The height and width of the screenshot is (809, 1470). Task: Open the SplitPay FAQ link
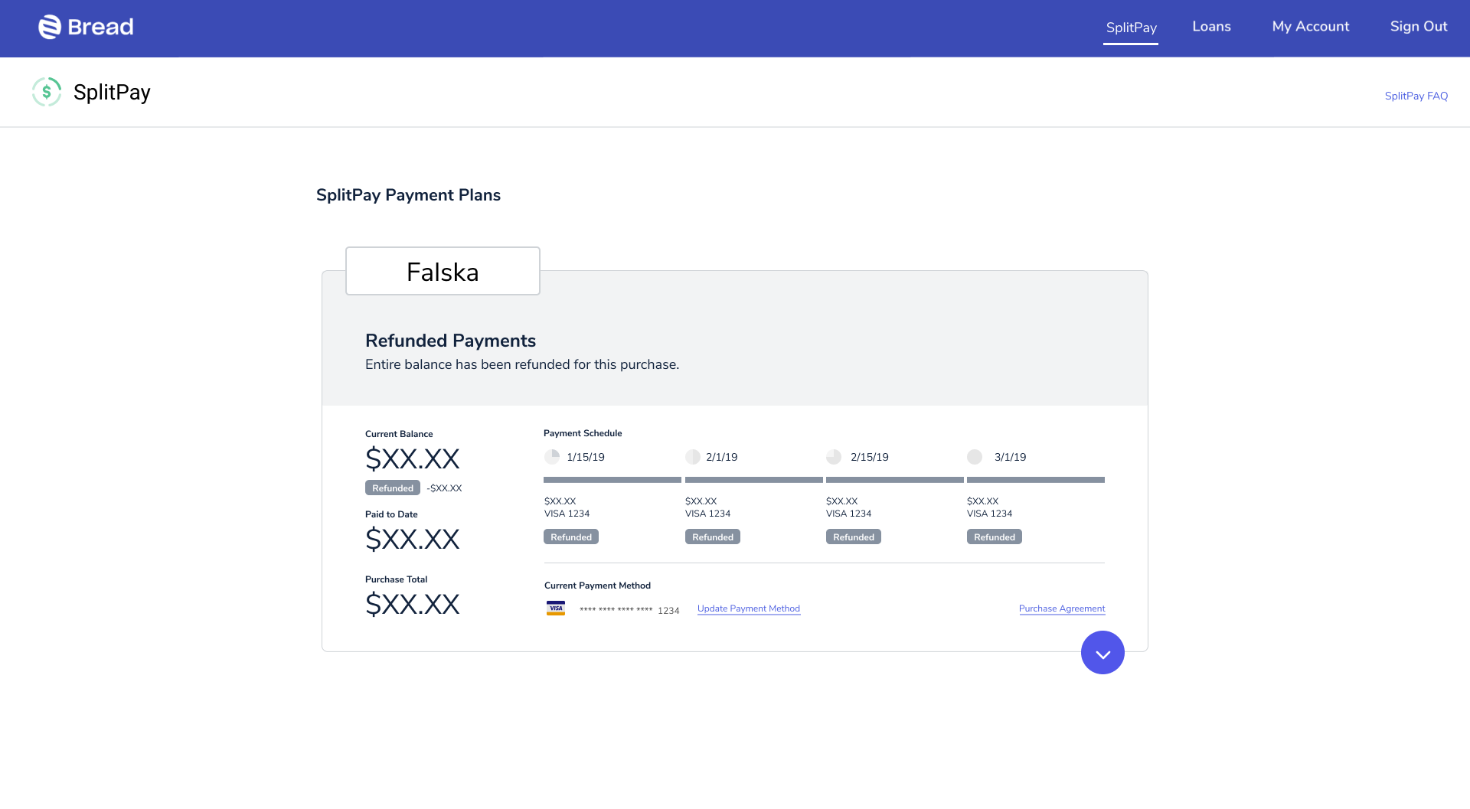tap(1416, 96)
